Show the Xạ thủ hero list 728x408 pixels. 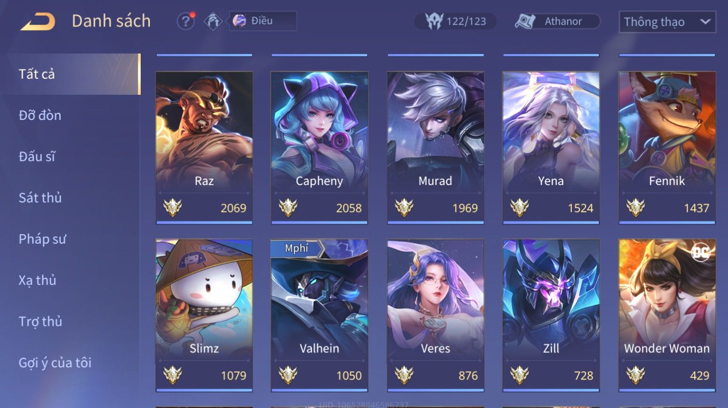(37, 280)
